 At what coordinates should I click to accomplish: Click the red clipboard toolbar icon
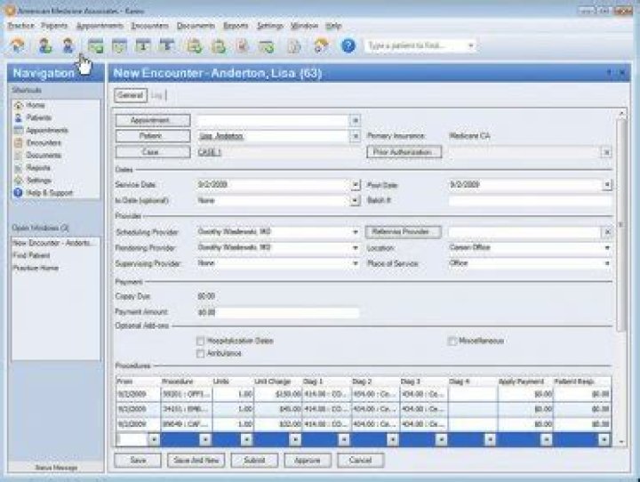[x=242, y=45]
